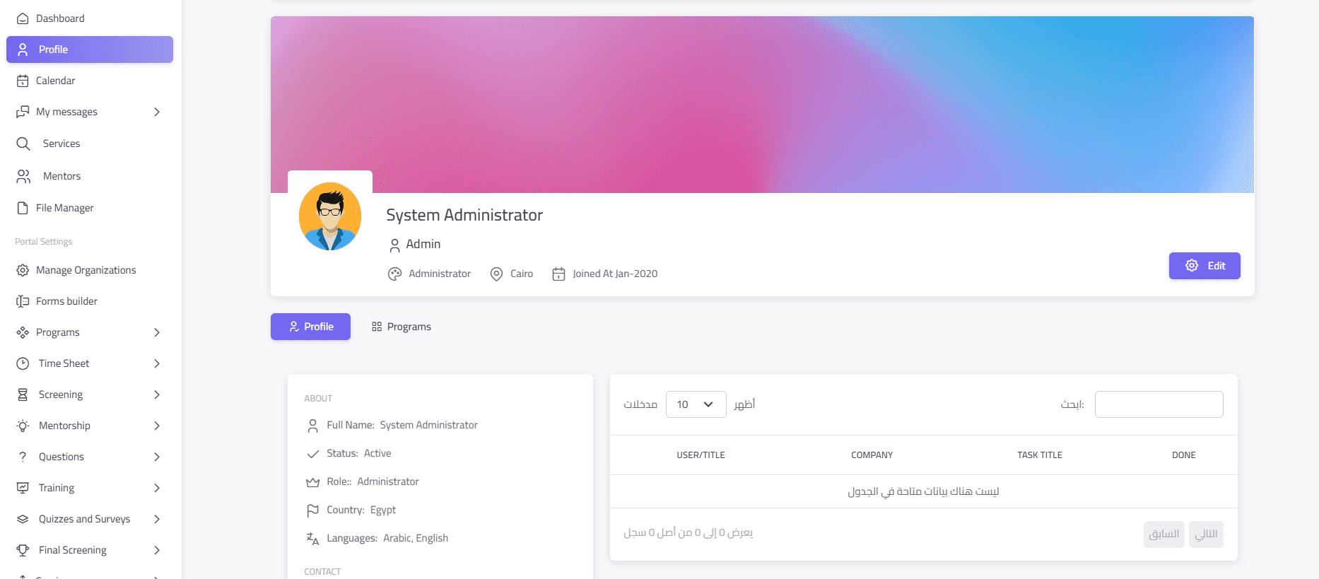This screenshot has height=579, width=1319.
Task: Expand the Quizzes and Surveys section
Action: [x=157, y=519]
